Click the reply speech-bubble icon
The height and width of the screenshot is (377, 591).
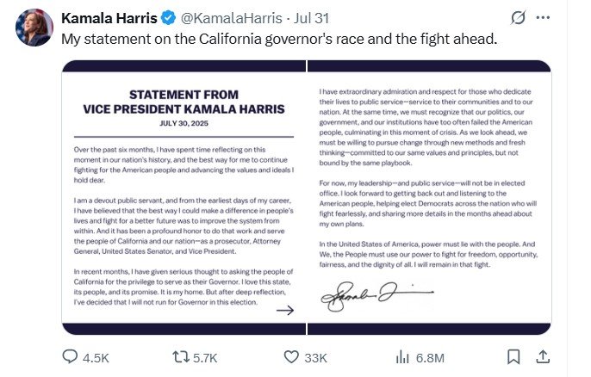pos(72,356)
